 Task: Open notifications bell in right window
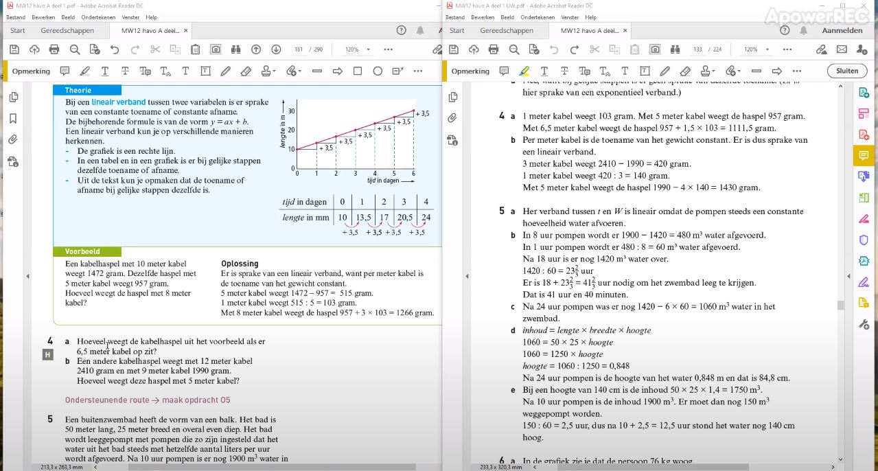(x=803, y=30)
